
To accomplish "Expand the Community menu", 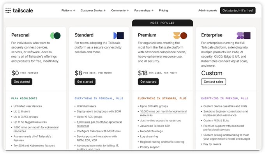I will (x=120, y=10).
